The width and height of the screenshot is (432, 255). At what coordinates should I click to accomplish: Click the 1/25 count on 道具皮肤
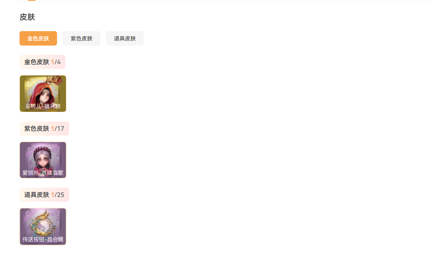coord(58,195)
